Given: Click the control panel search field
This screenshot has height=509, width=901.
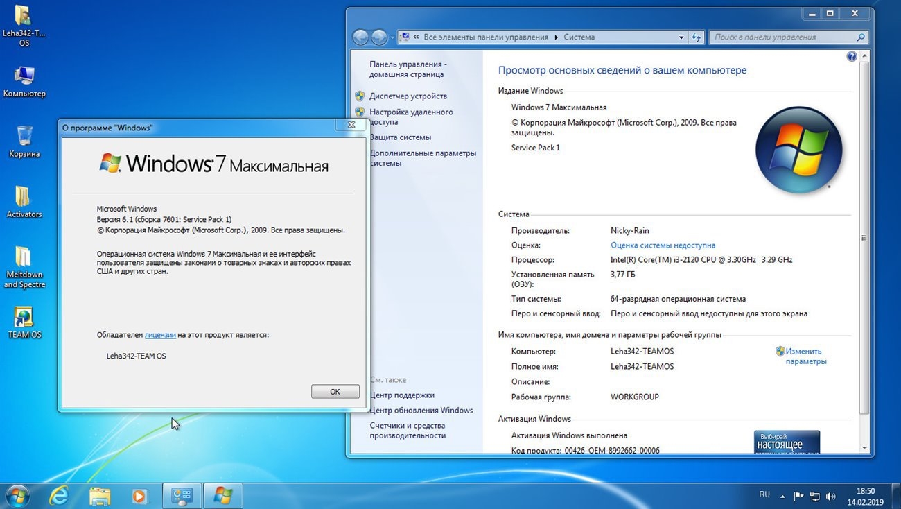Looking at the screenshot, I should click(x=783, y=37).
